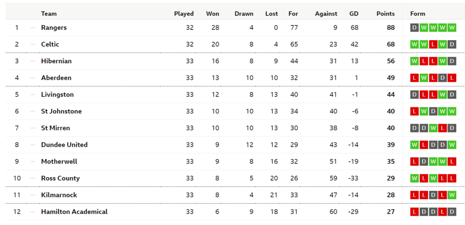Click the loss badge in Dundee United's form
The width and height of the screenshot is (465, 225).
[x=424, y=145]
